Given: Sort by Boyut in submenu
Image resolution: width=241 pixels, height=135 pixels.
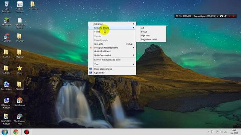Looking at the screenshot, I should click(x=151, y=31).
